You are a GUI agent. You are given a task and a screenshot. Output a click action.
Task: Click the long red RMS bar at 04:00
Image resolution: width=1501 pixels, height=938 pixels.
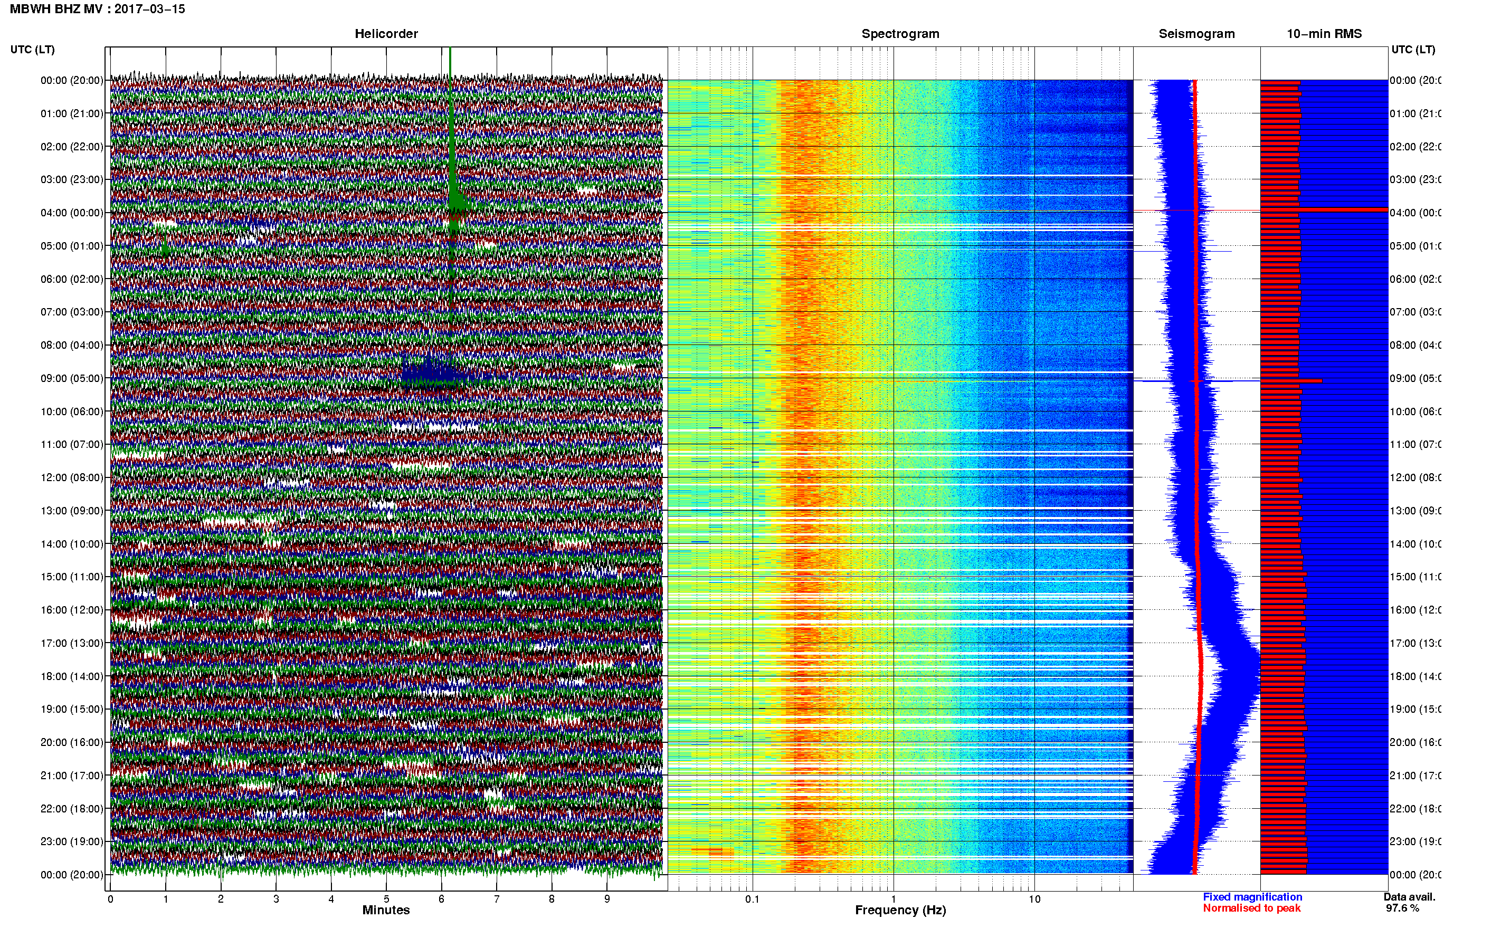(x=1324, y=209)
